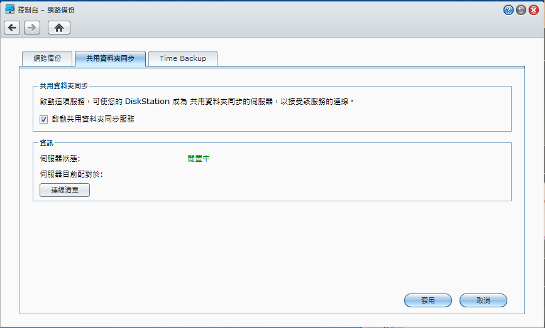Image resolution: width=545 pixels, height=328 pixels.
Task: Open the 連線清單 connection list
Action: click(x=65, y=190)
